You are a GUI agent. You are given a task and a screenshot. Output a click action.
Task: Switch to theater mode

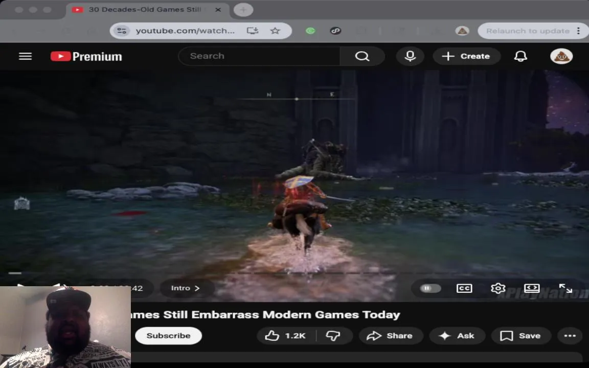click(x=532, y=288)
